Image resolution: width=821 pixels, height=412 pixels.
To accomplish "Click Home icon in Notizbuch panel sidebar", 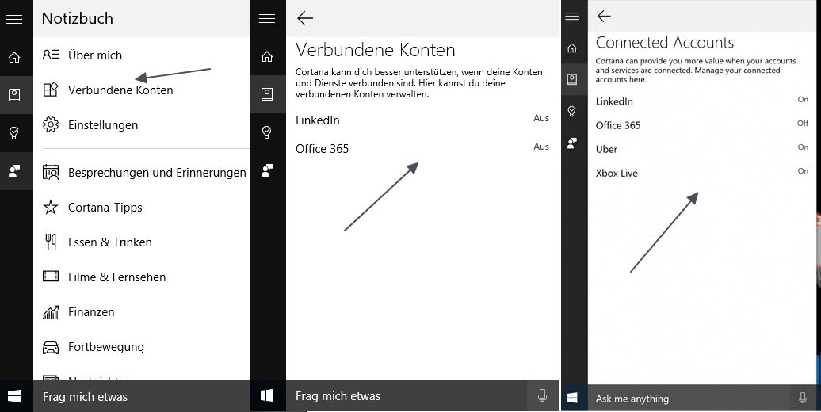I will click(x=14, y=57).
